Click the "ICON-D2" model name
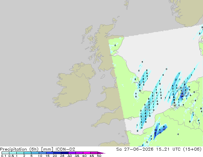Viewport: 203px width, 157px height. point(65,149)
